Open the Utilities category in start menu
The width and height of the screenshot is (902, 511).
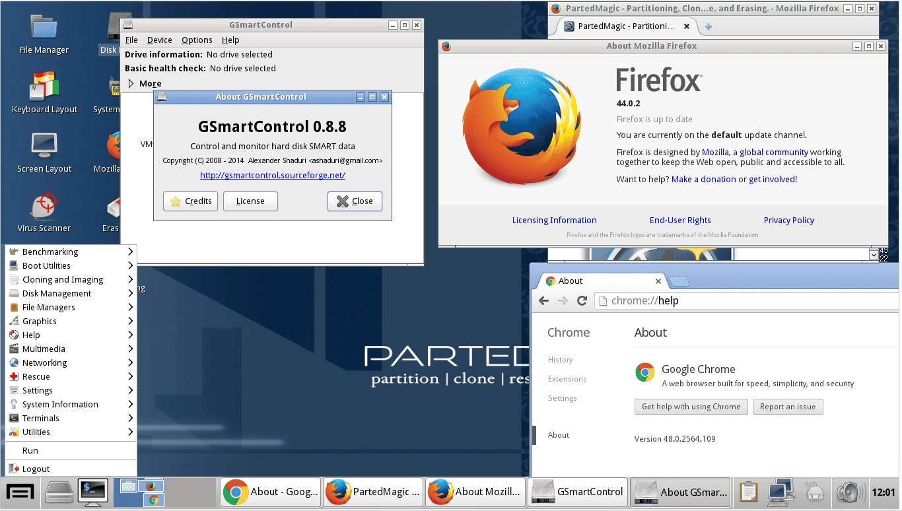71,432
